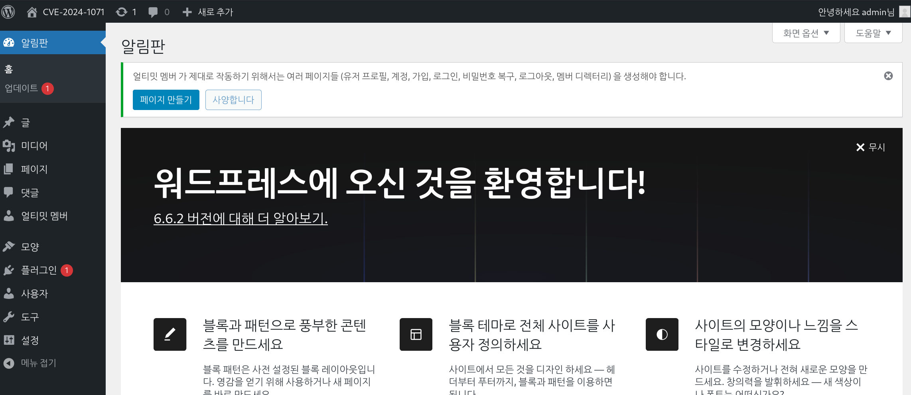Screen dimensions: 911x395
Task: Expand the 화면 옵션 panel
Action: pos(806,33)
